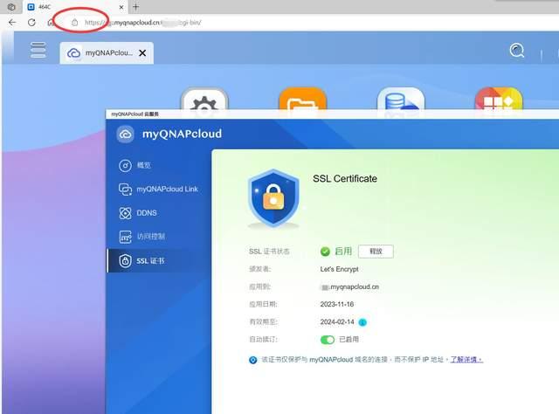Select the 464C browser tab

click(x=76, y=7)
